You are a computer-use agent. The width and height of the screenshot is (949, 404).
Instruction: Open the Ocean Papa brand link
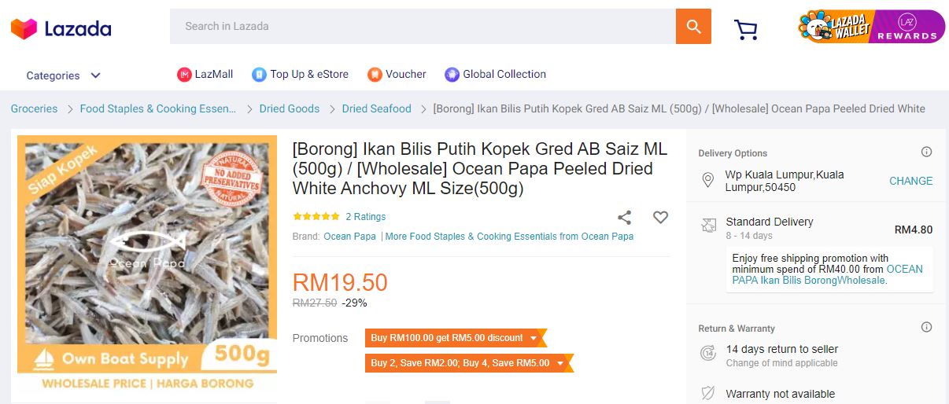pyautogui.click(x=349, y=237)
